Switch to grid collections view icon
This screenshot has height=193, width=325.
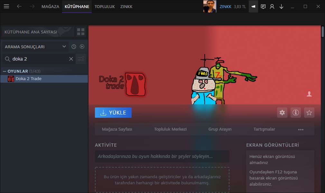81,32
